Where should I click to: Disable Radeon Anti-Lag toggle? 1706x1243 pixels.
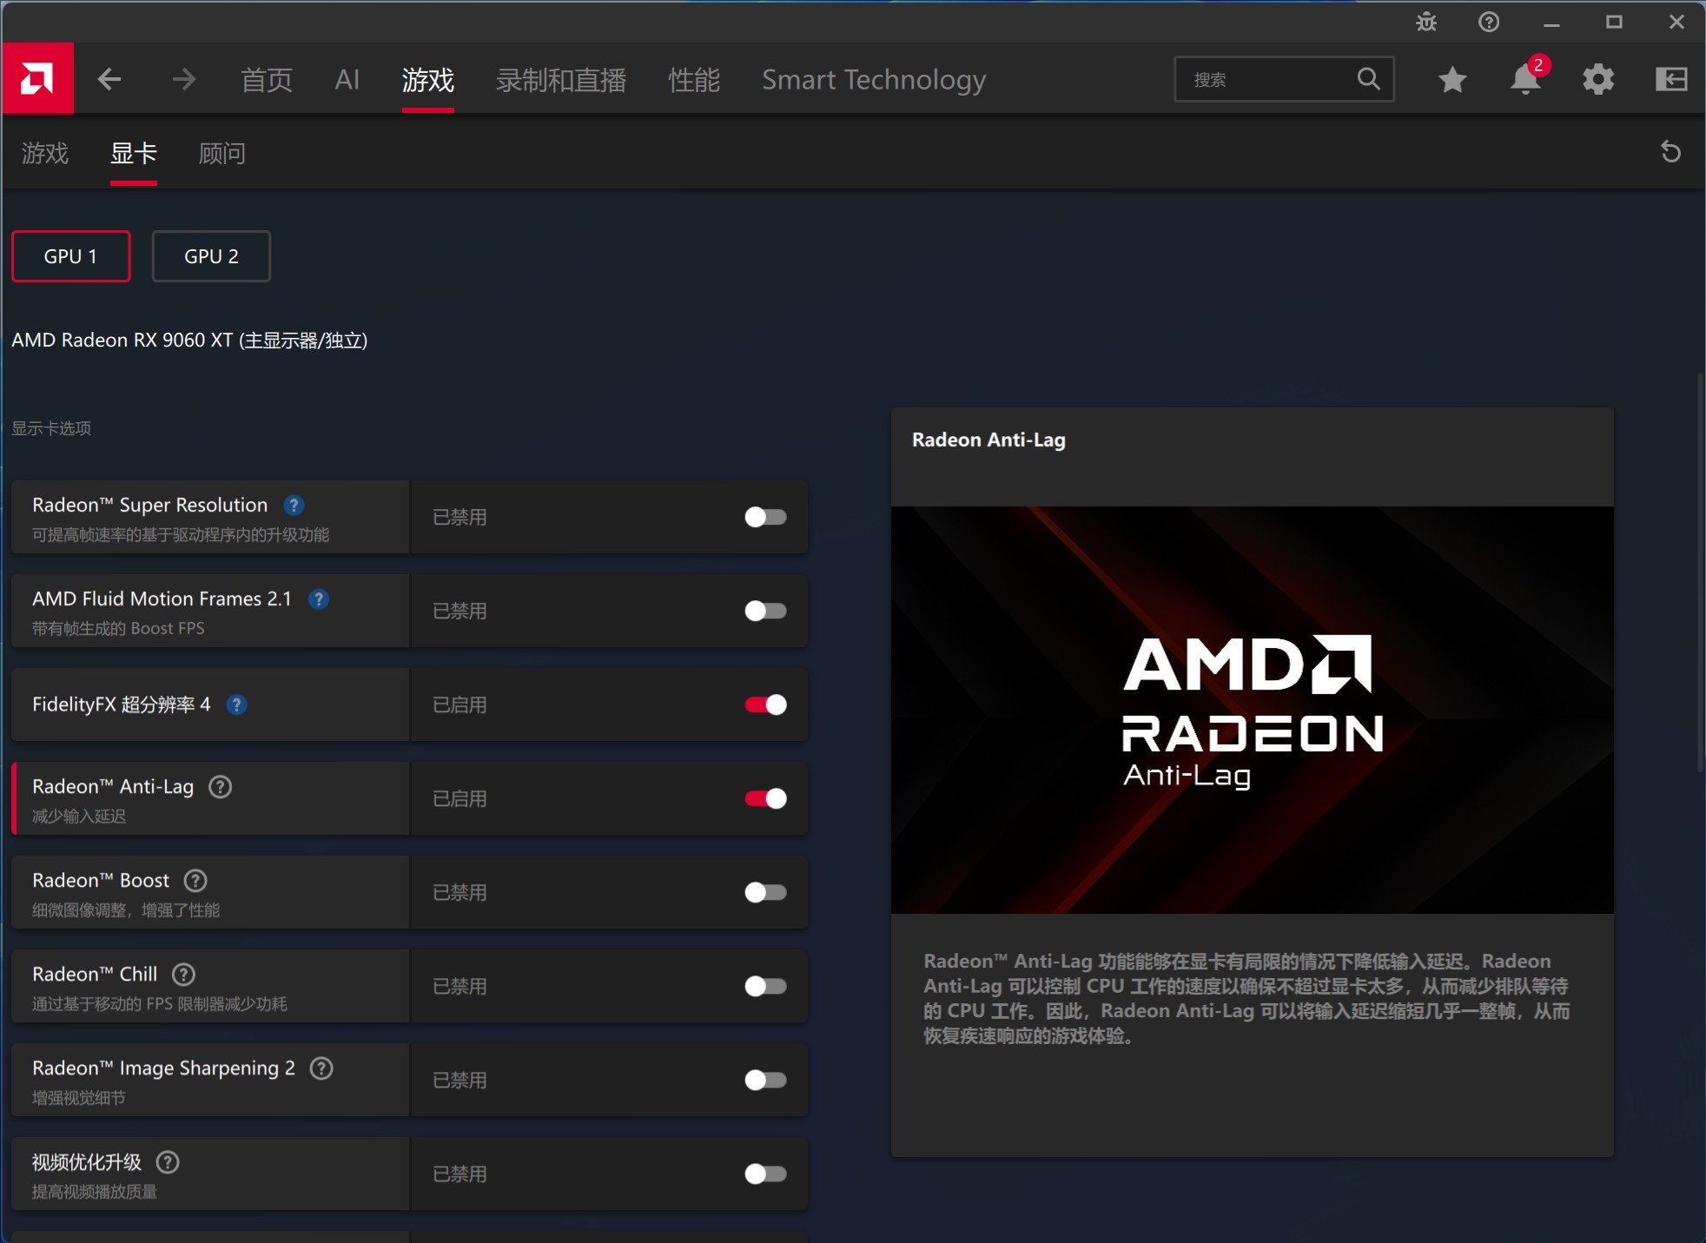tap(765, 799)
